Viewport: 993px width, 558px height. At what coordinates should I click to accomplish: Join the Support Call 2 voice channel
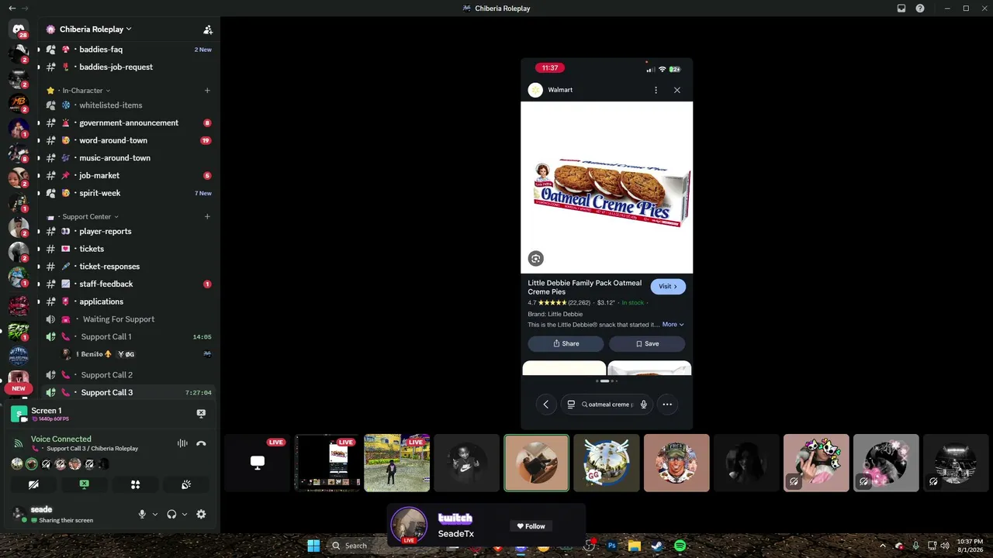(x=128, y=375)
